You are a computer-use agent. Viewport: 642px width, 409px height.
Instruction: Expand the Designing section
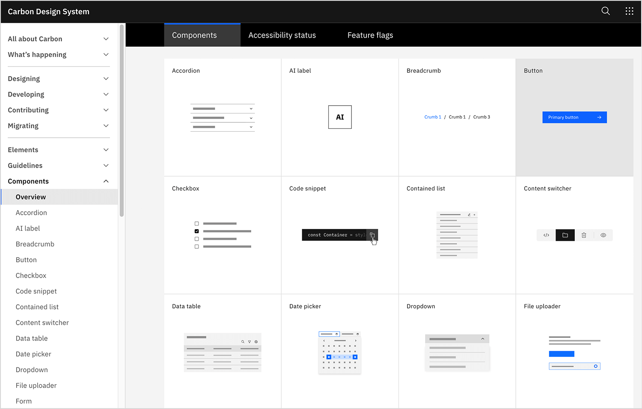(x=59, y=79)
